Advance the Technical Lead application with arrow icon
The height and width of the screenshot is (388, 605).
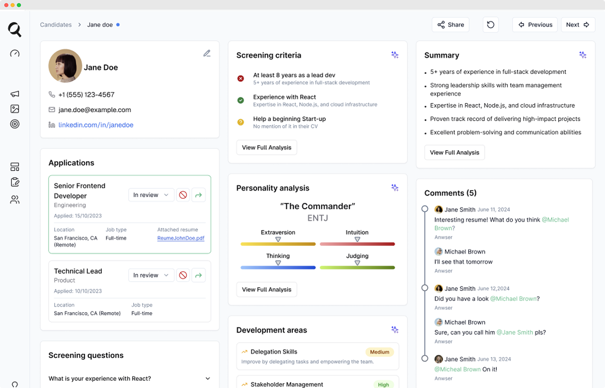tap(198, 275)
